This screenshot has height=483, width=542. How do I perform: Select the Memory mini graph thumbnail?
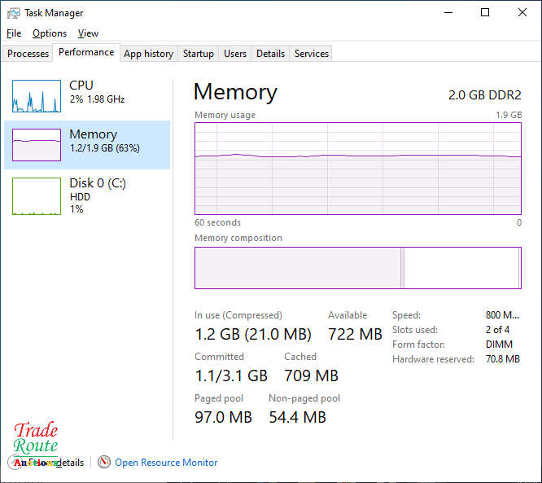(37, 145)
